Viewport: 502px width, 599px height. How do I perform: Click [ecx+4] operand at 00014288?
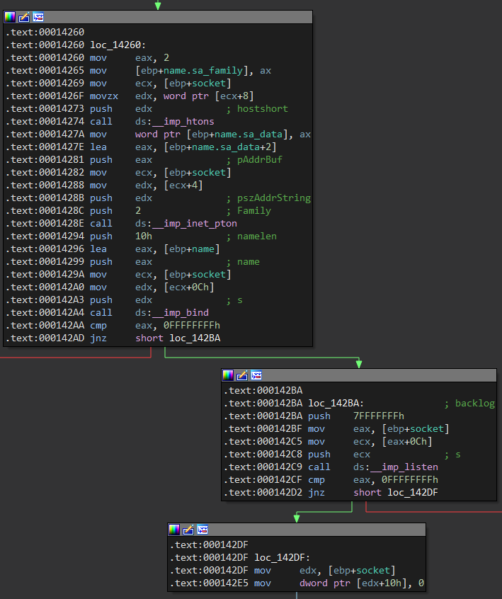[x=183, y=186]
